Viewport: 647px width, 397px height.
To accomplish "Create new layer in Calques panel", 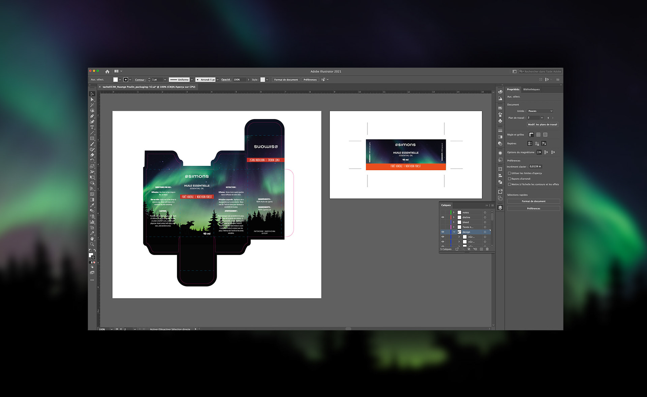I will [481, 249].
